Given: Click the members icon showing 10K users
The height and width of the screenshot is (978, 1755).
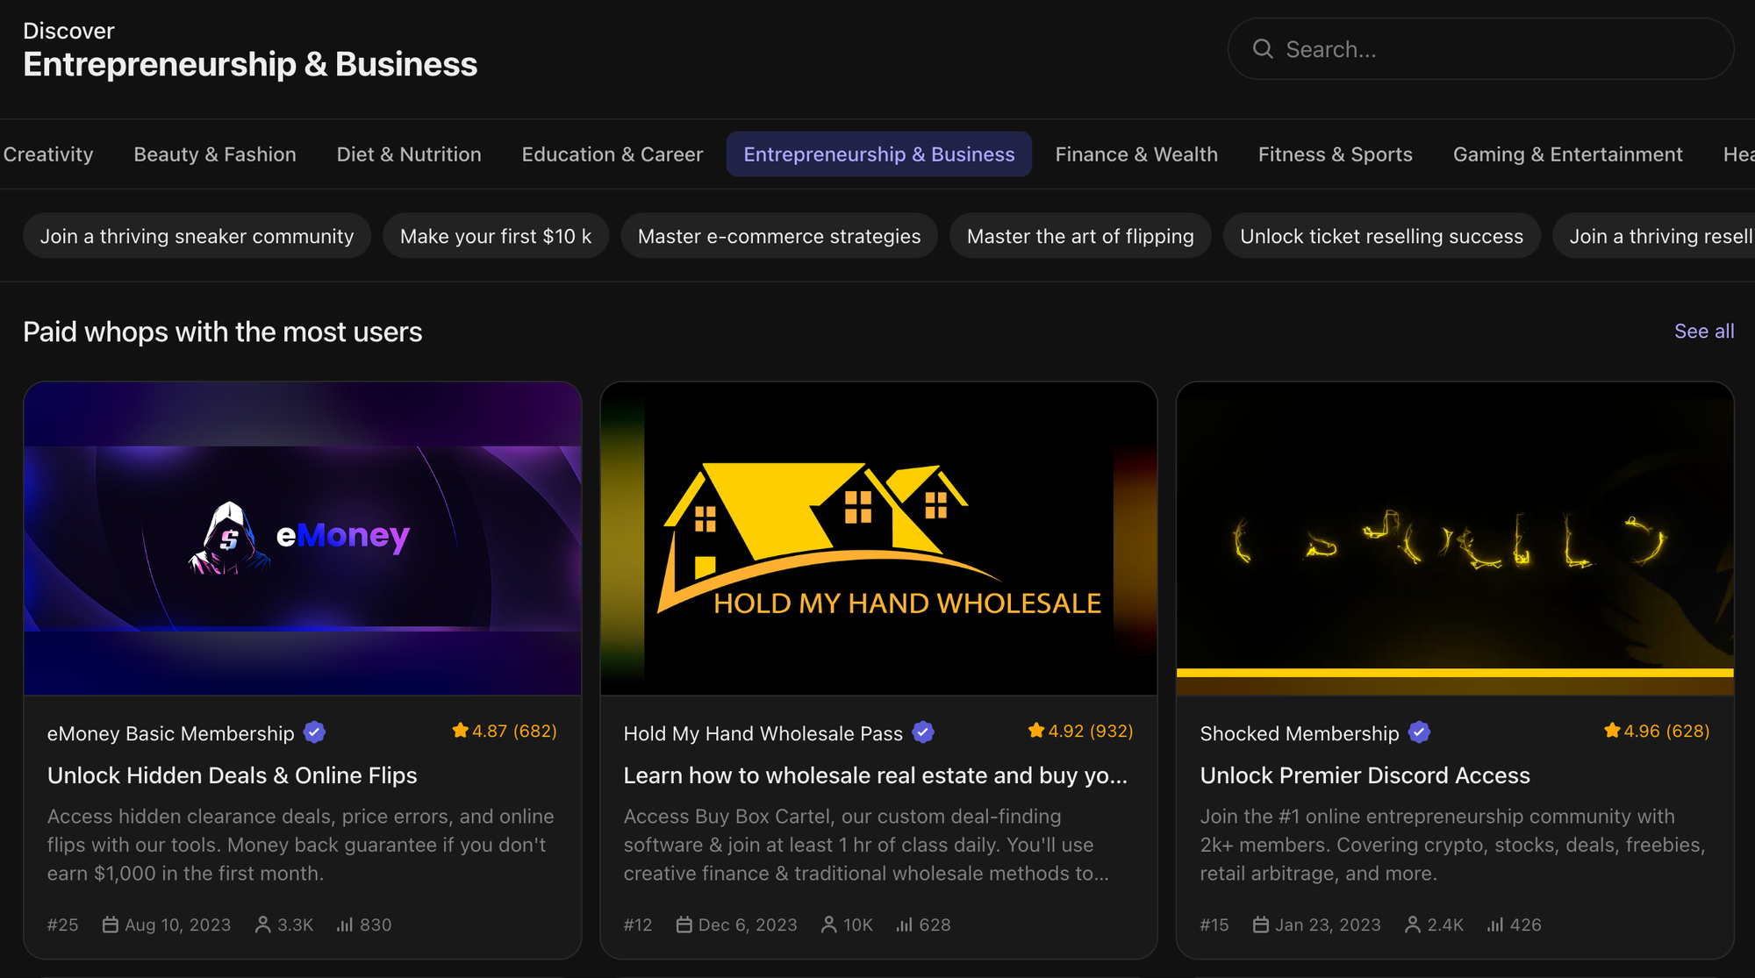Looking at the screenshot, I should (828, 924).
